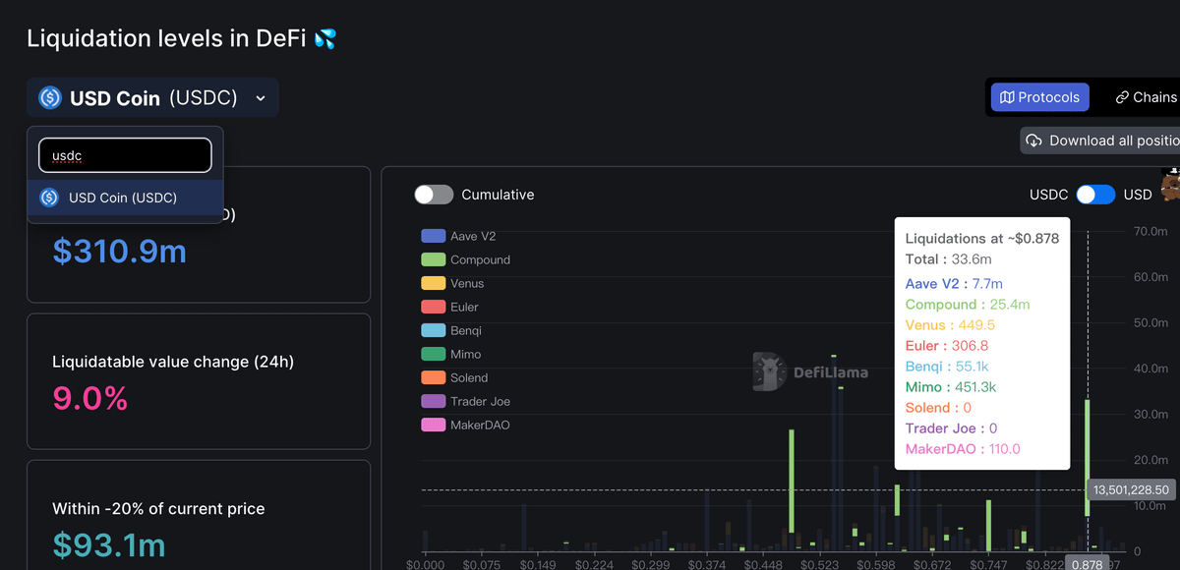Click the USDC icon in dropdown result
The height and width of the screenshot is (570, 1180).
[49, 198]
